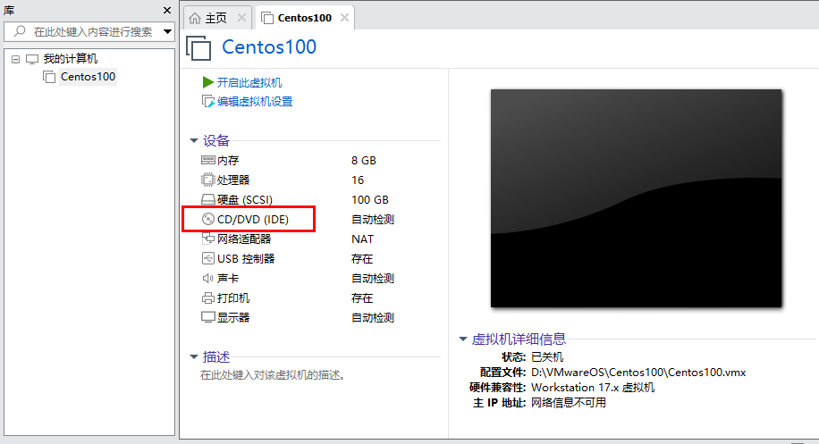Image resolution: width=819 pixels, height=444 pixels.
Task: Click the Centos100 title heading
Action: (269, 47)
